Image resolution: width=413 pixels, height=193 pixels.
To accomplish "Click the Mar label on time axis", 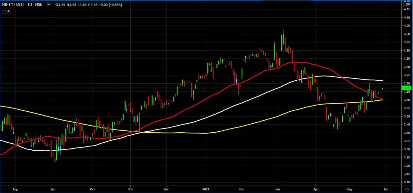I will (278, 189).
